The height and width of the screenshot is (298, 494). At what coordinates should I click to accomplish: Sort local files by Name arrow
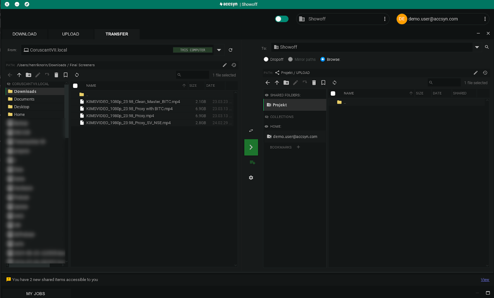coord(184,86)
